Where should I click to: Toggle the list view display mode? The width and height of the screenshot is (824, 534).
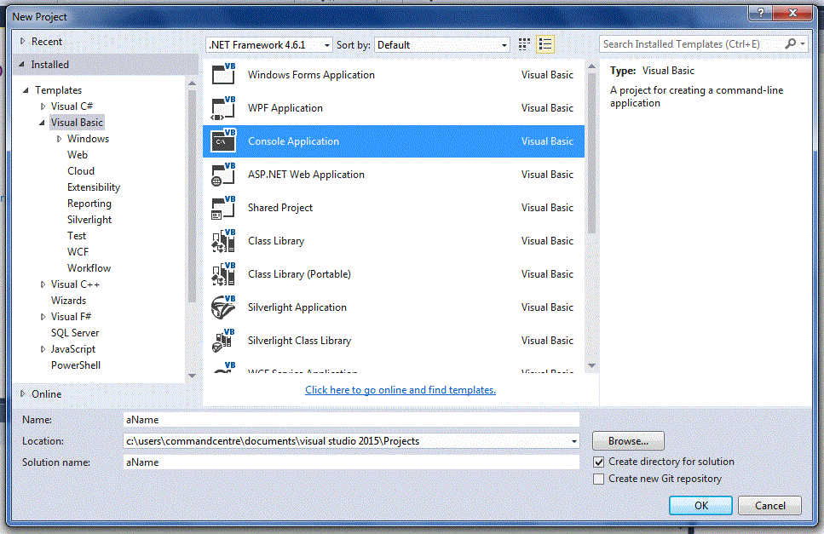545,43
